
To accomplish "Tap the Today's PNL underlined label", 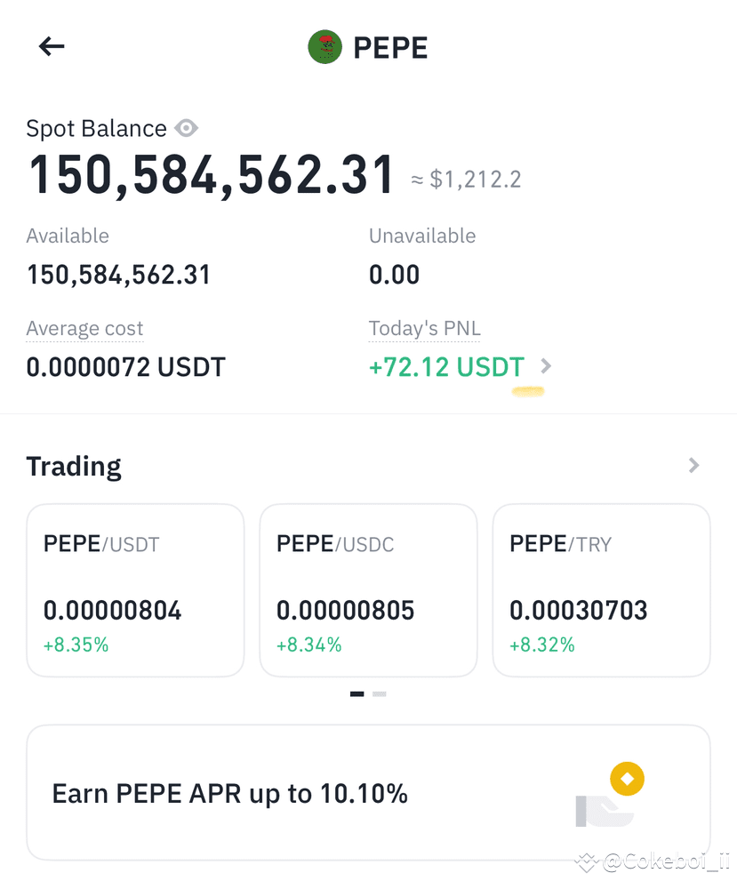I will click(x=425, y=329).
